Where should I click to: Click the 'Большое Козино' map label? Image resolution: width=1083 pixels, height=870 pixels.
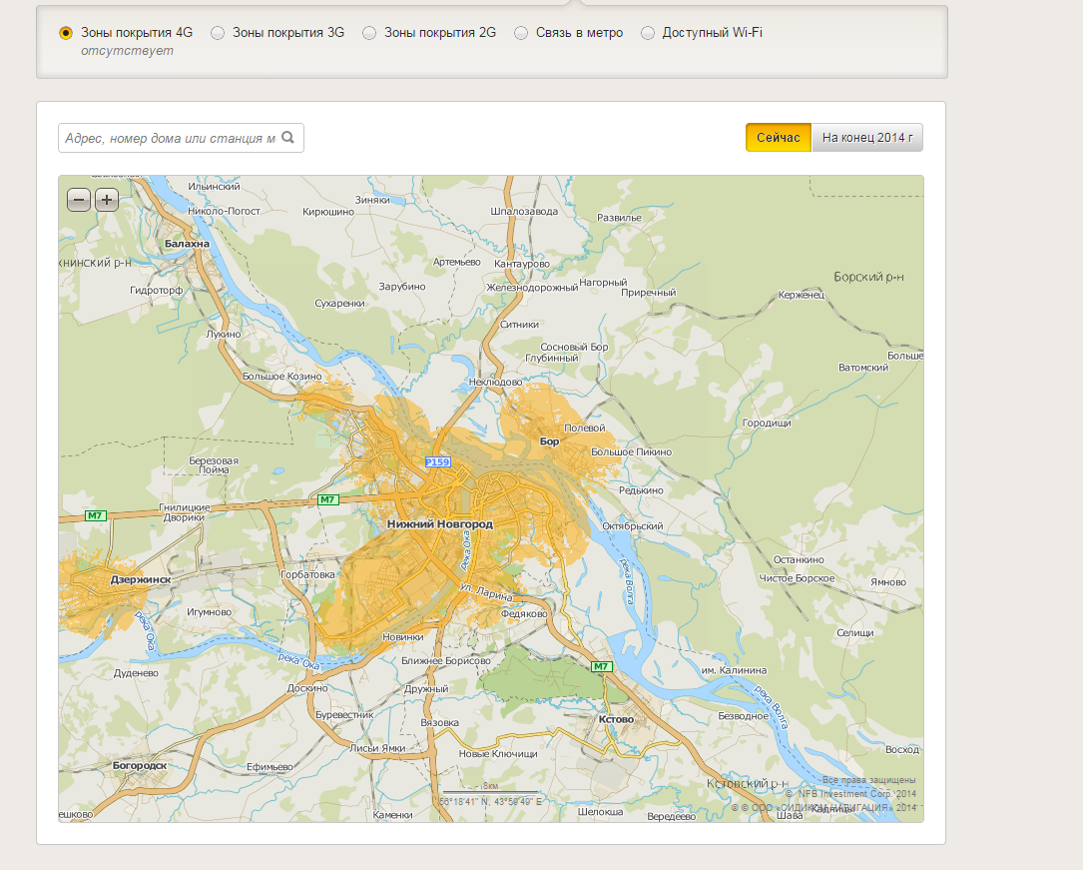[x=281, y=376]
